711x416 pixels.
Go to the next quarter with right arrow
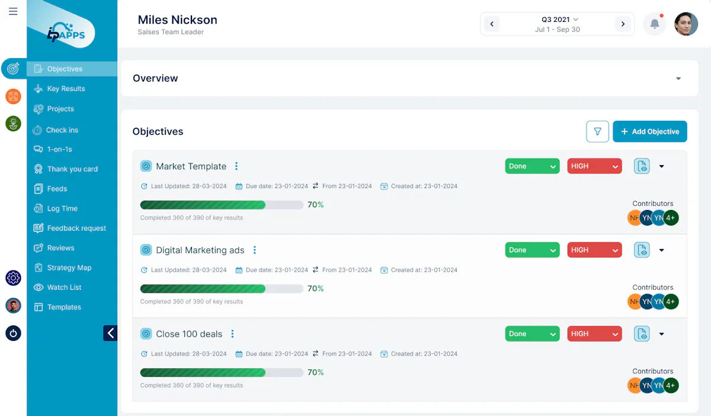622,24
